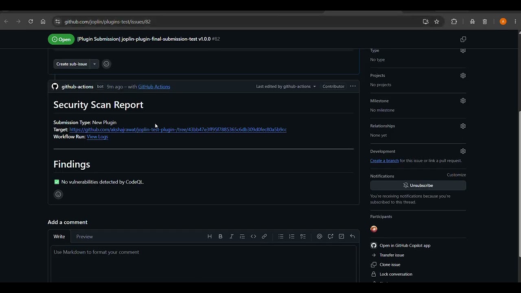
Task: Click the insert link icon
Action: [264, 236]
